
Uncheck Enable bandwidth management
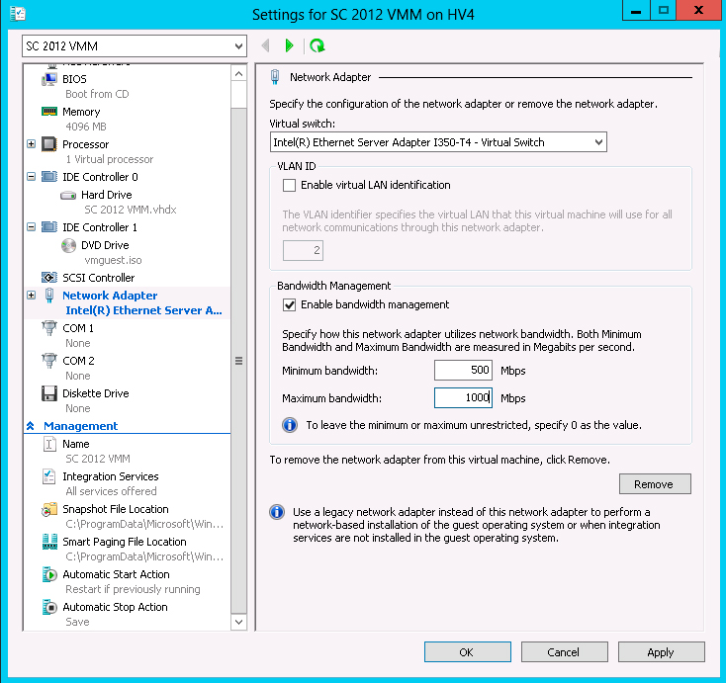point(289,305)
